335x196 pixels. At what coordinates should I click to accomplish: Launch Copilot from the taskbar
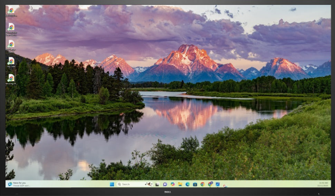(172, 184)
